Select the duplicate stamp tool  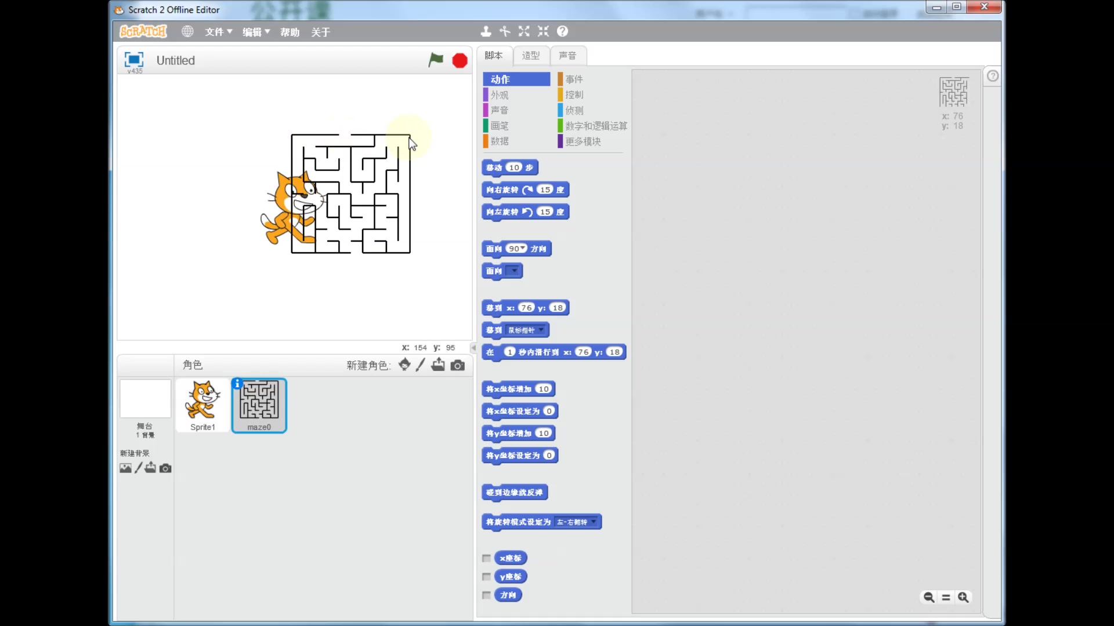pos(486,31)
